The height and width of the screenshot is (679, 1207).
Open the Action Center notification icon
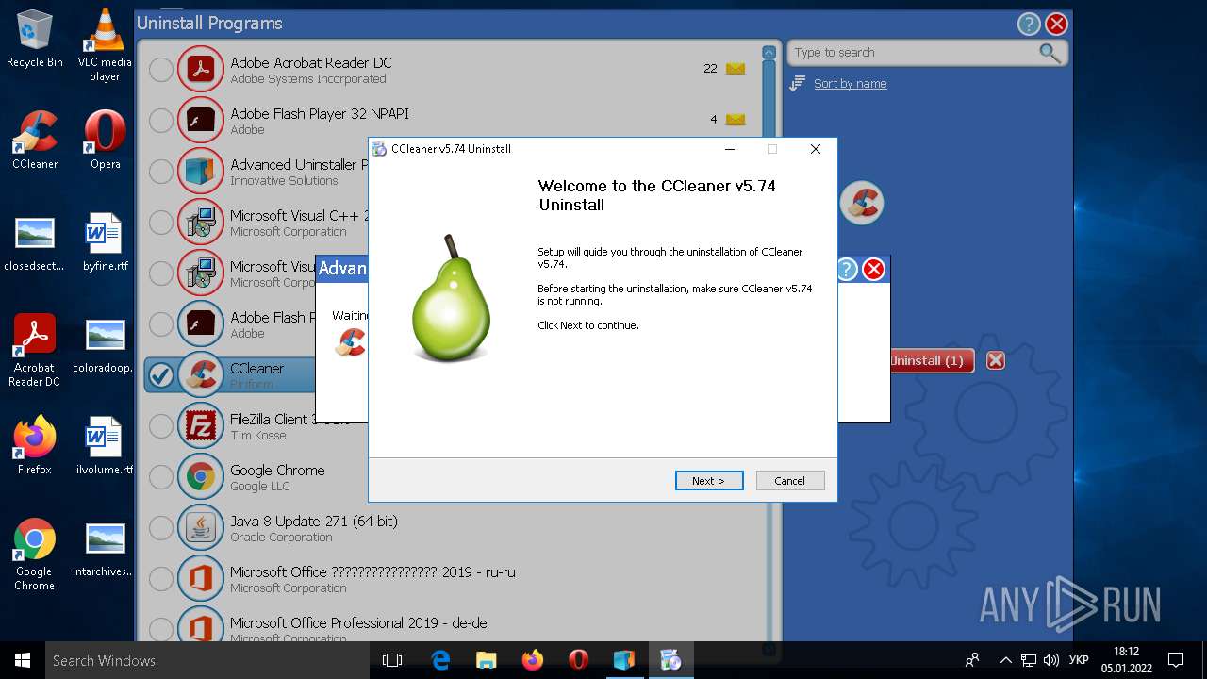tap(1175, 660)
